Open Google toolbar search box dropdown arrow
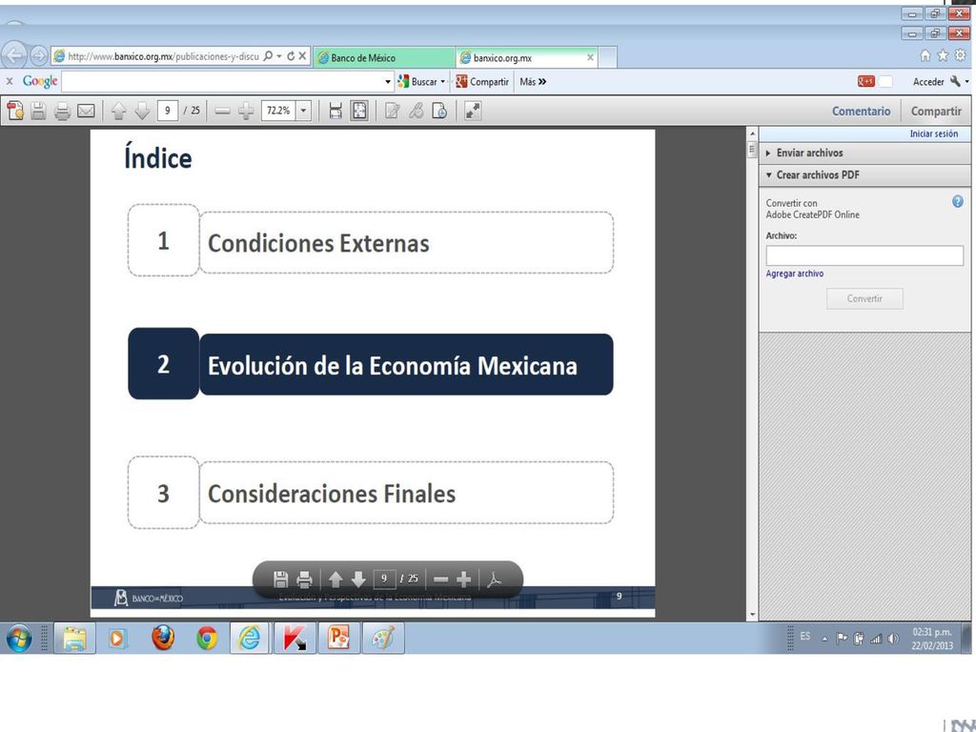The image size is (976, 732). (x=388, y=82)
